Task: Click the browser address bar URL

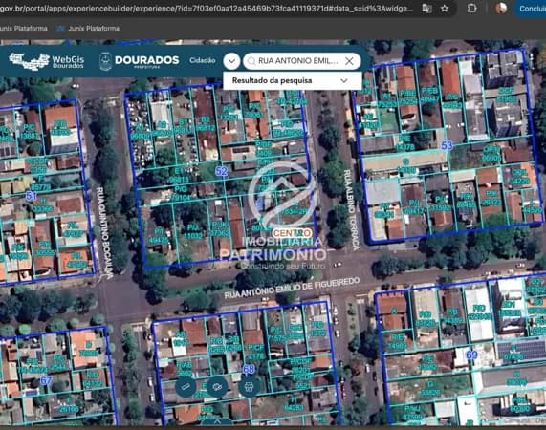Action: [206, 8]
